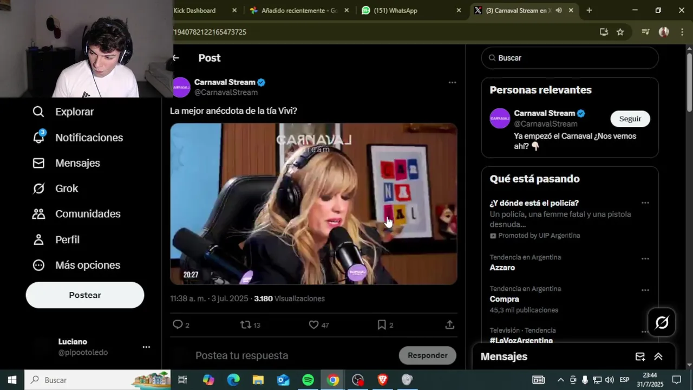Show hidden system tray icons
Image resolution: width=693 pixels, height=390 pixels.
click(x=560, y=380)
